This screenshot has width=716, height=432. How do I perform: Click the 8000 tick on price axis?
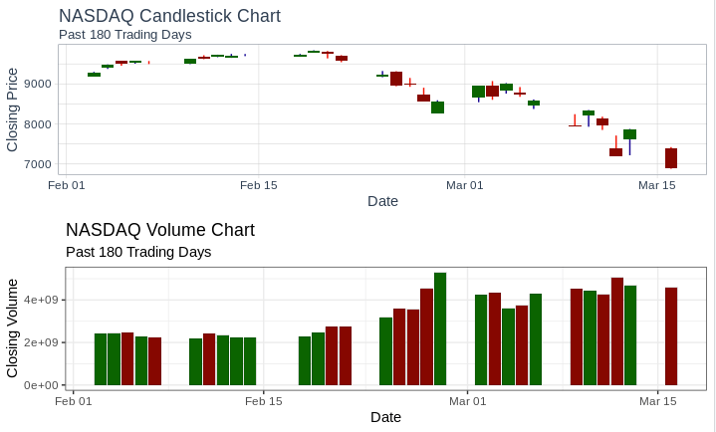pyautogui.click(x=36, y=124)
